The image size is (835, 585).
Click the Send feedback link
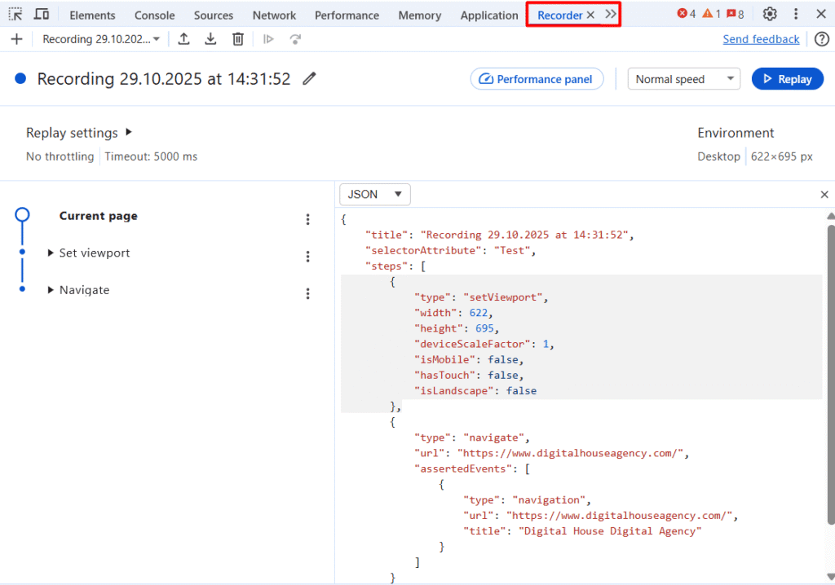760,39
